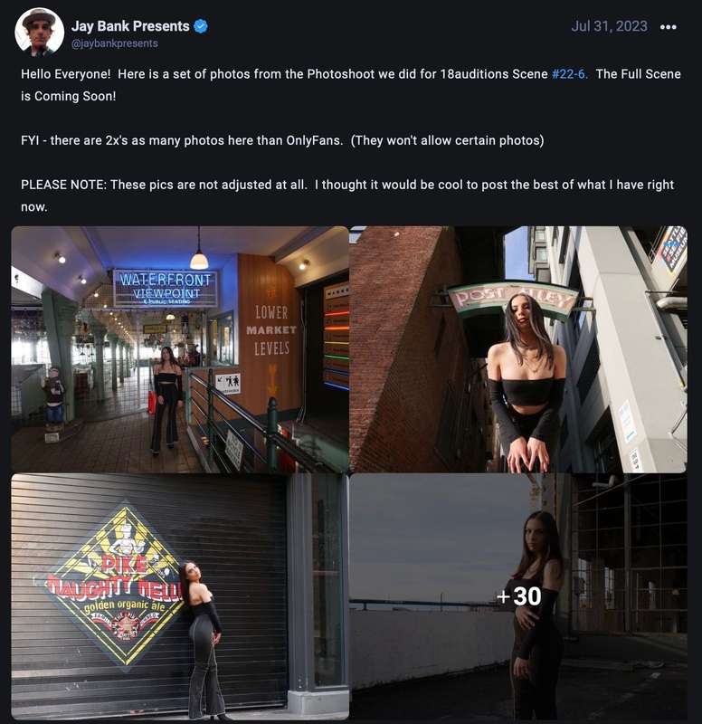Click the FYI OnlyFans photos paragraph
702x724 pixels.
point(282,140)
